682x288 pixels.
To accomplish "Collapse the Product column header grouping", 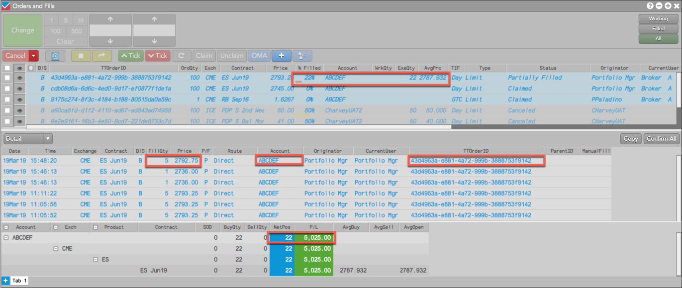I will coord(96,227).
